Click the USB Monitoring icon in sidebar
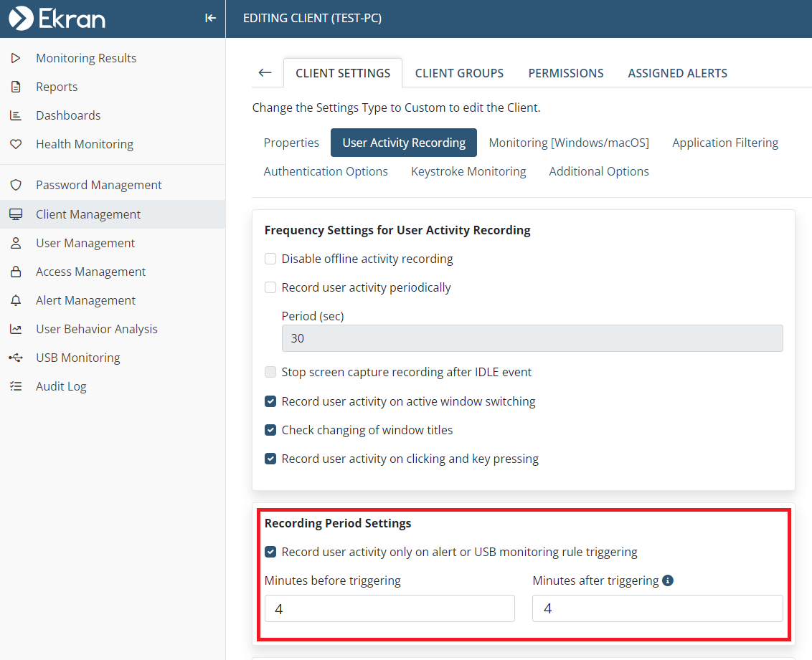Screen dimensions: 812x660 coord(16,358)
